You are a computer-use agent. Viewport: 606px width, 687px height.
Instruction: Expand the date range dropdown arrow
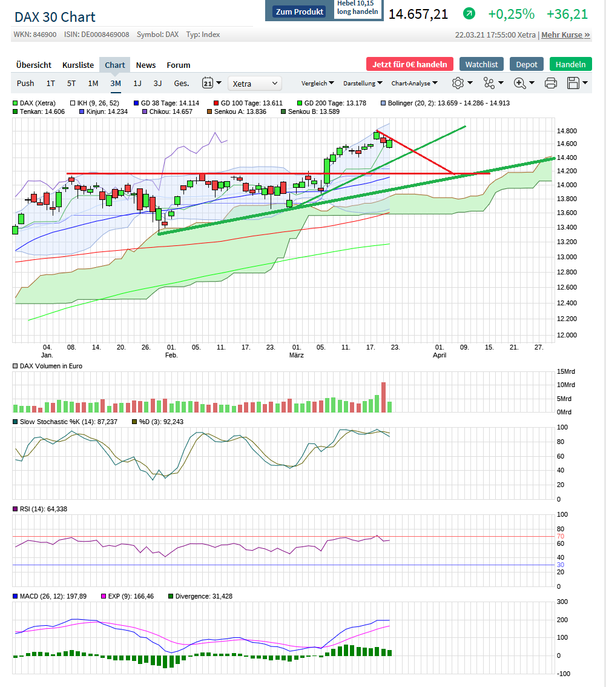[x=219, y=82]
